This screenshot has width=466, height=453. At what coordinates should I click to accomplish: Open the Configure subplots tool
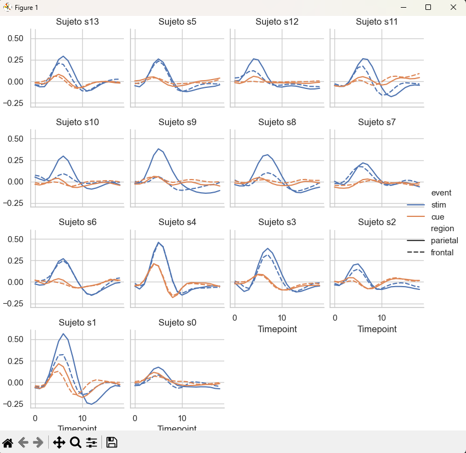coord(92,443)
